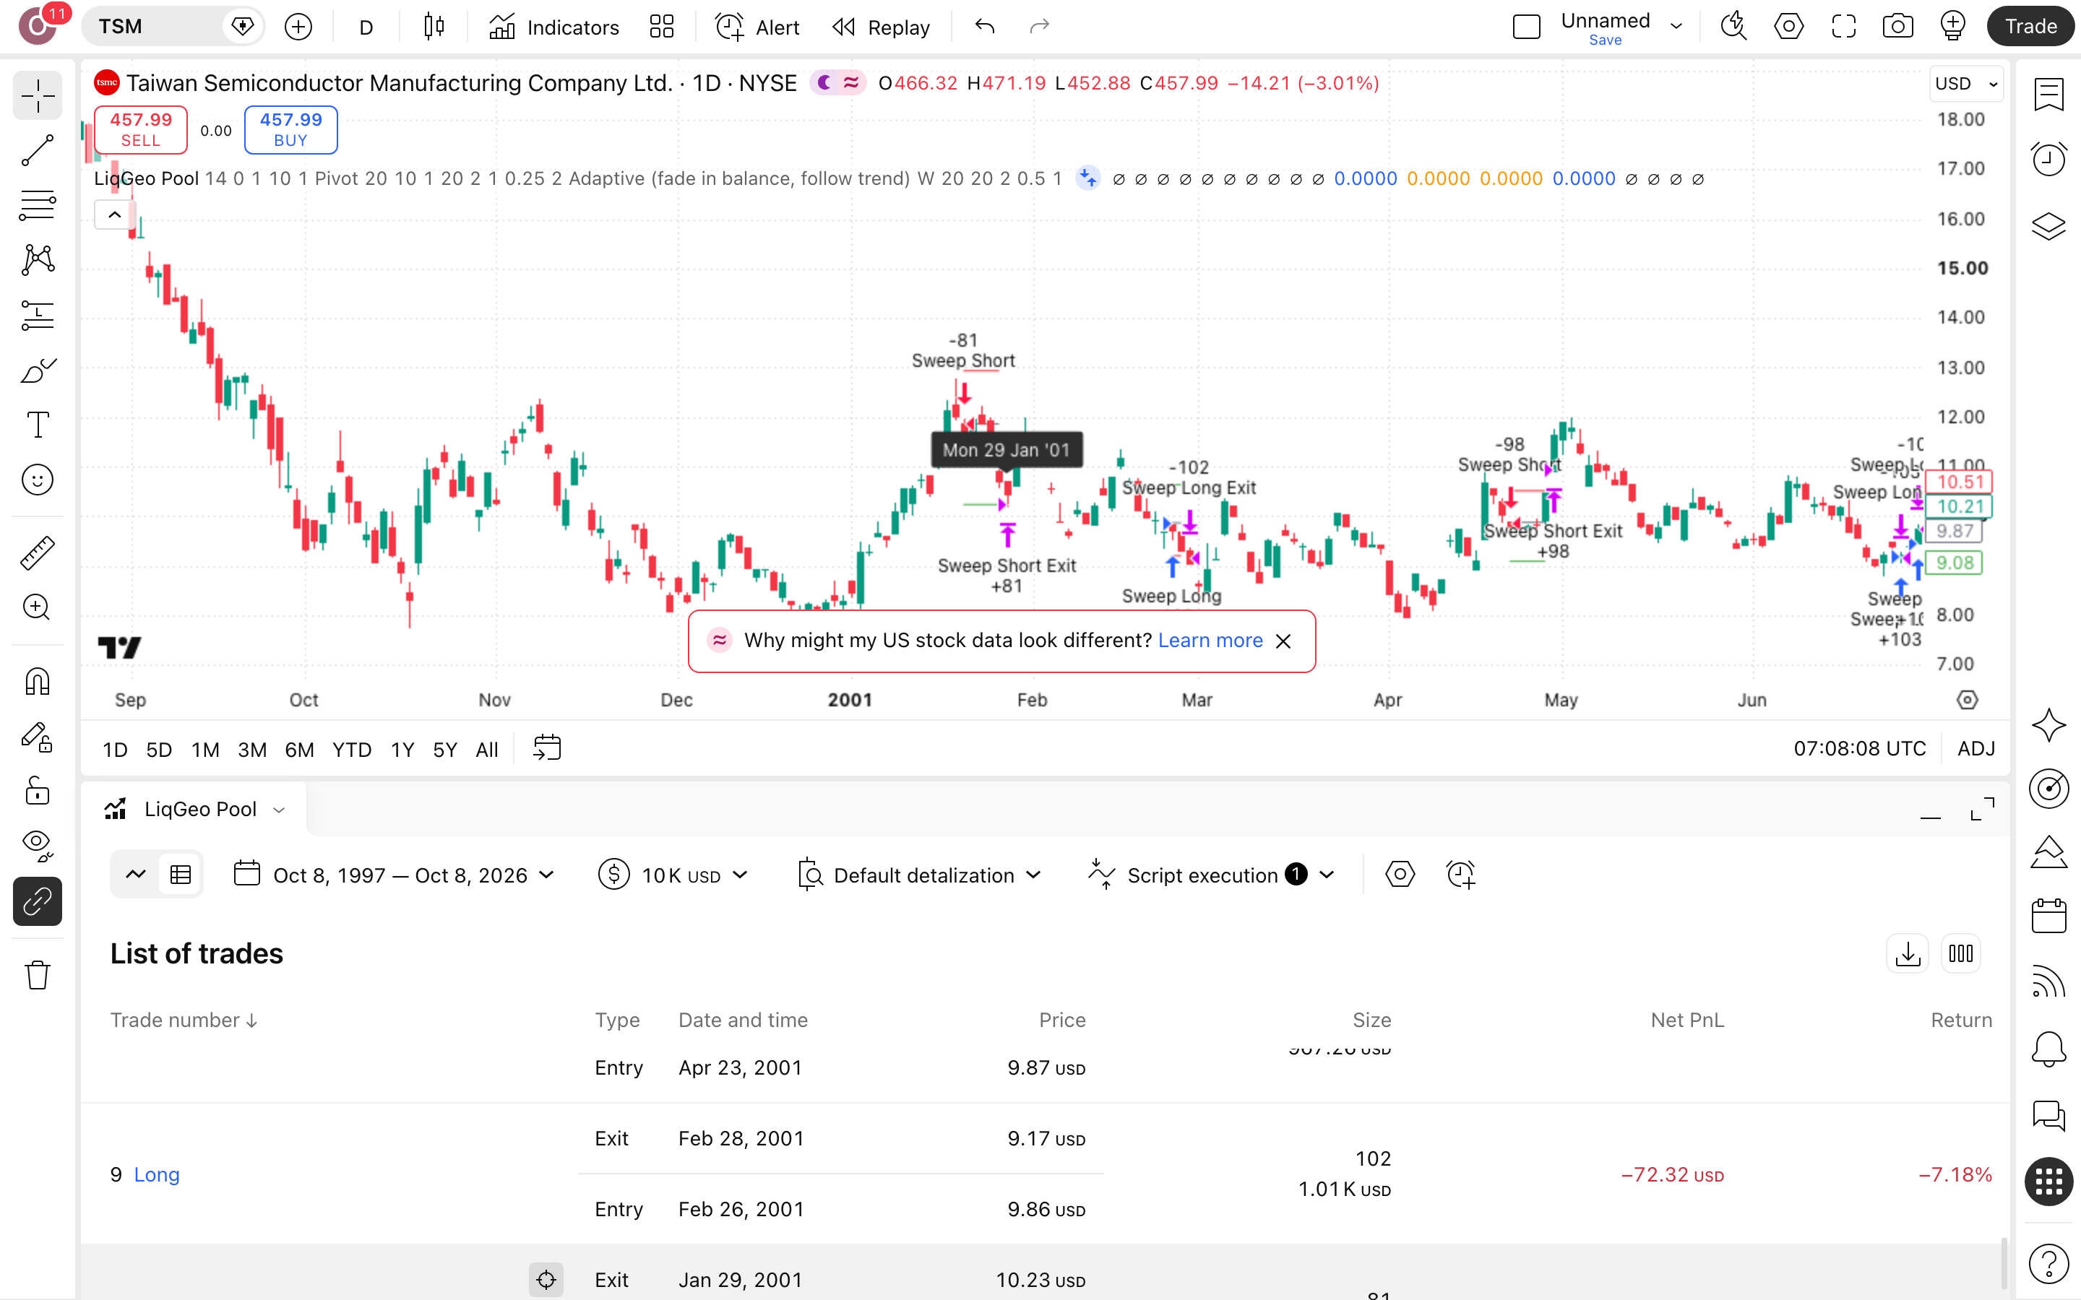This screenshot has width=2081, height=1300.
Task: Open the Fibonacci retracement tool group
Action: [x=38, y=204]
